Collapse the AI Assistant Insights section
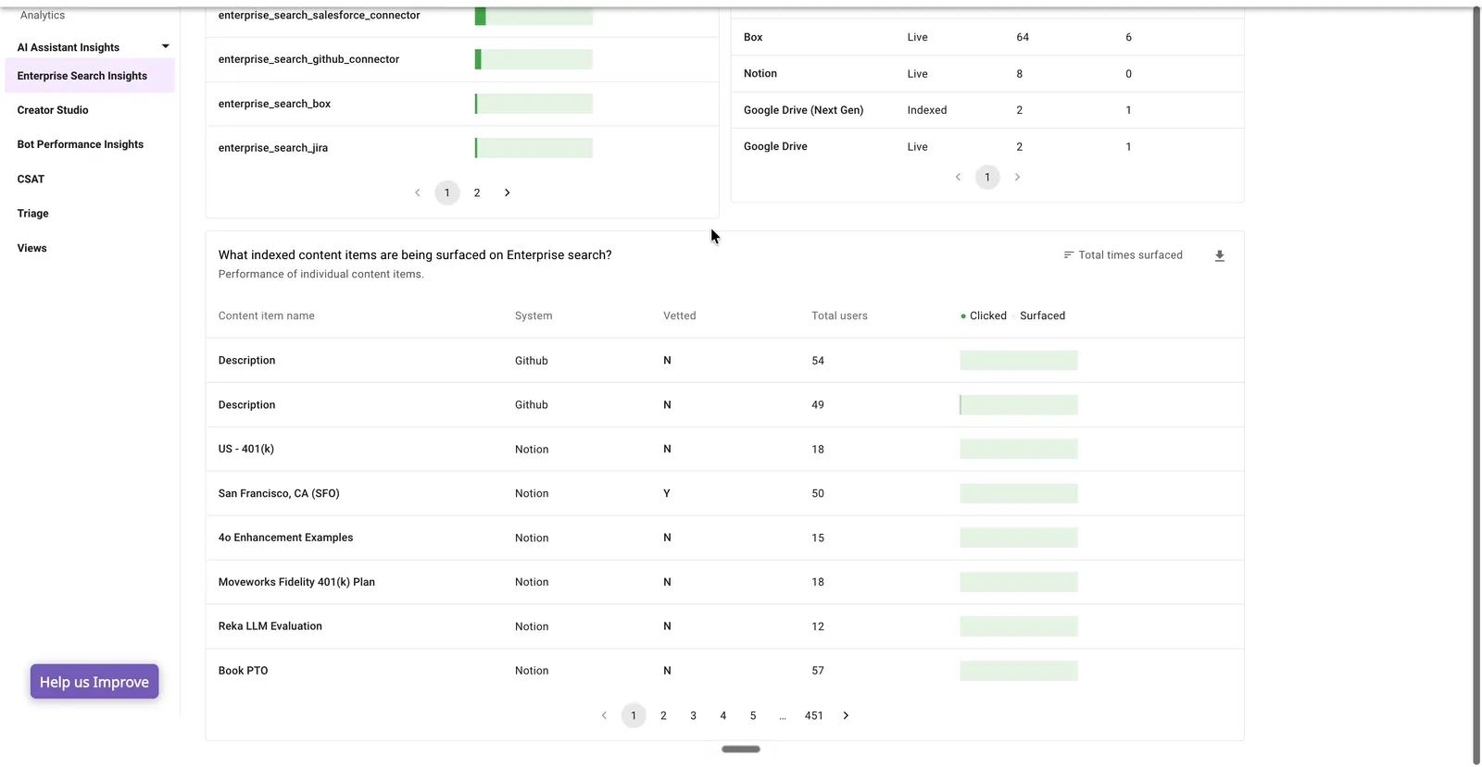The height and width of the screenshot is (767, 1482). (x=166, y=46)
